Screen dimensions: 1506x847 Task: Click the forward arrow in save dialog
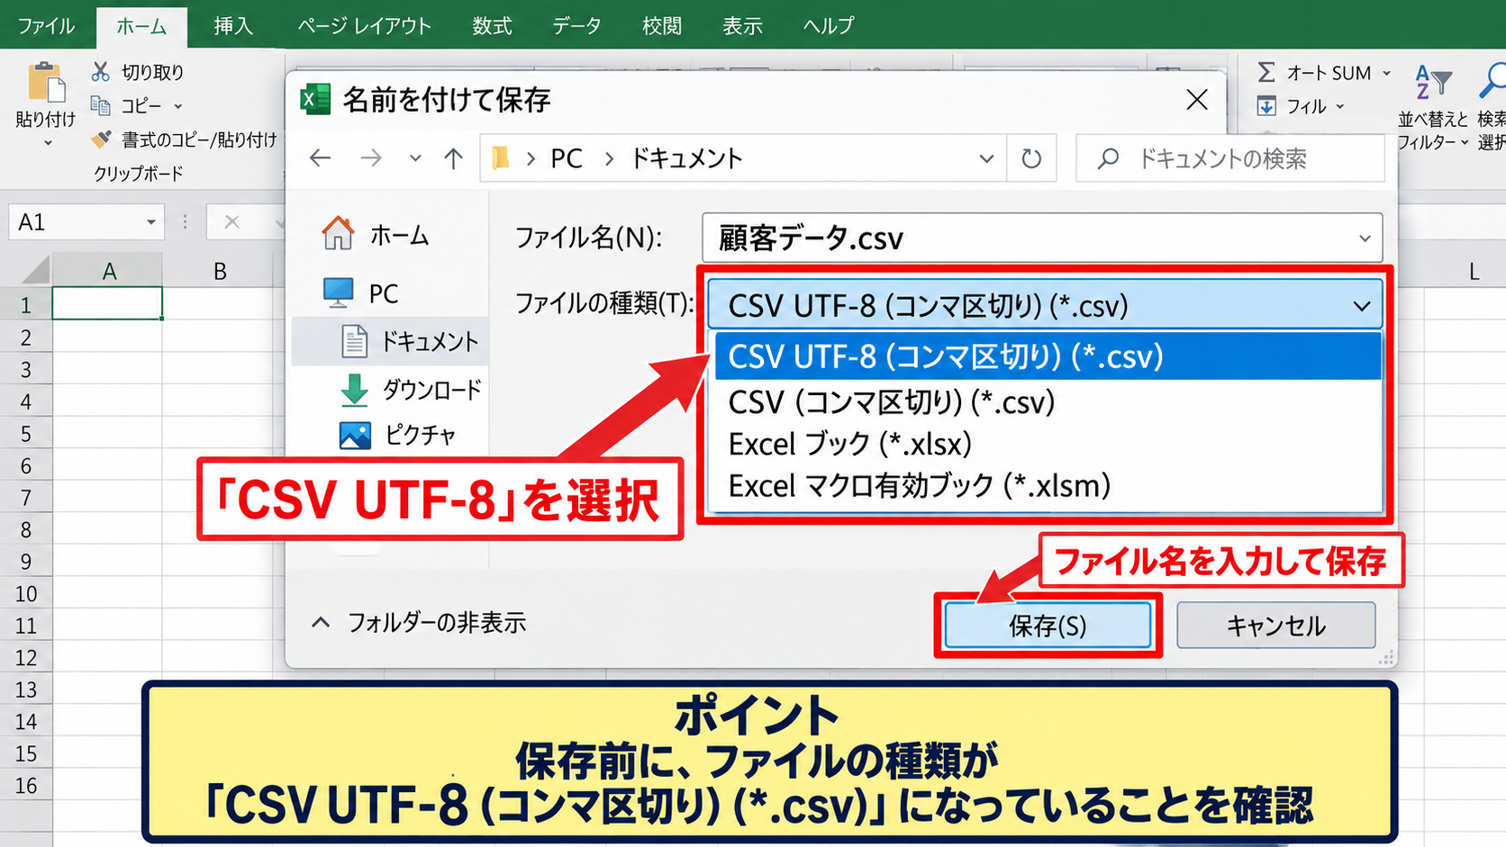[x=370, y=158]
